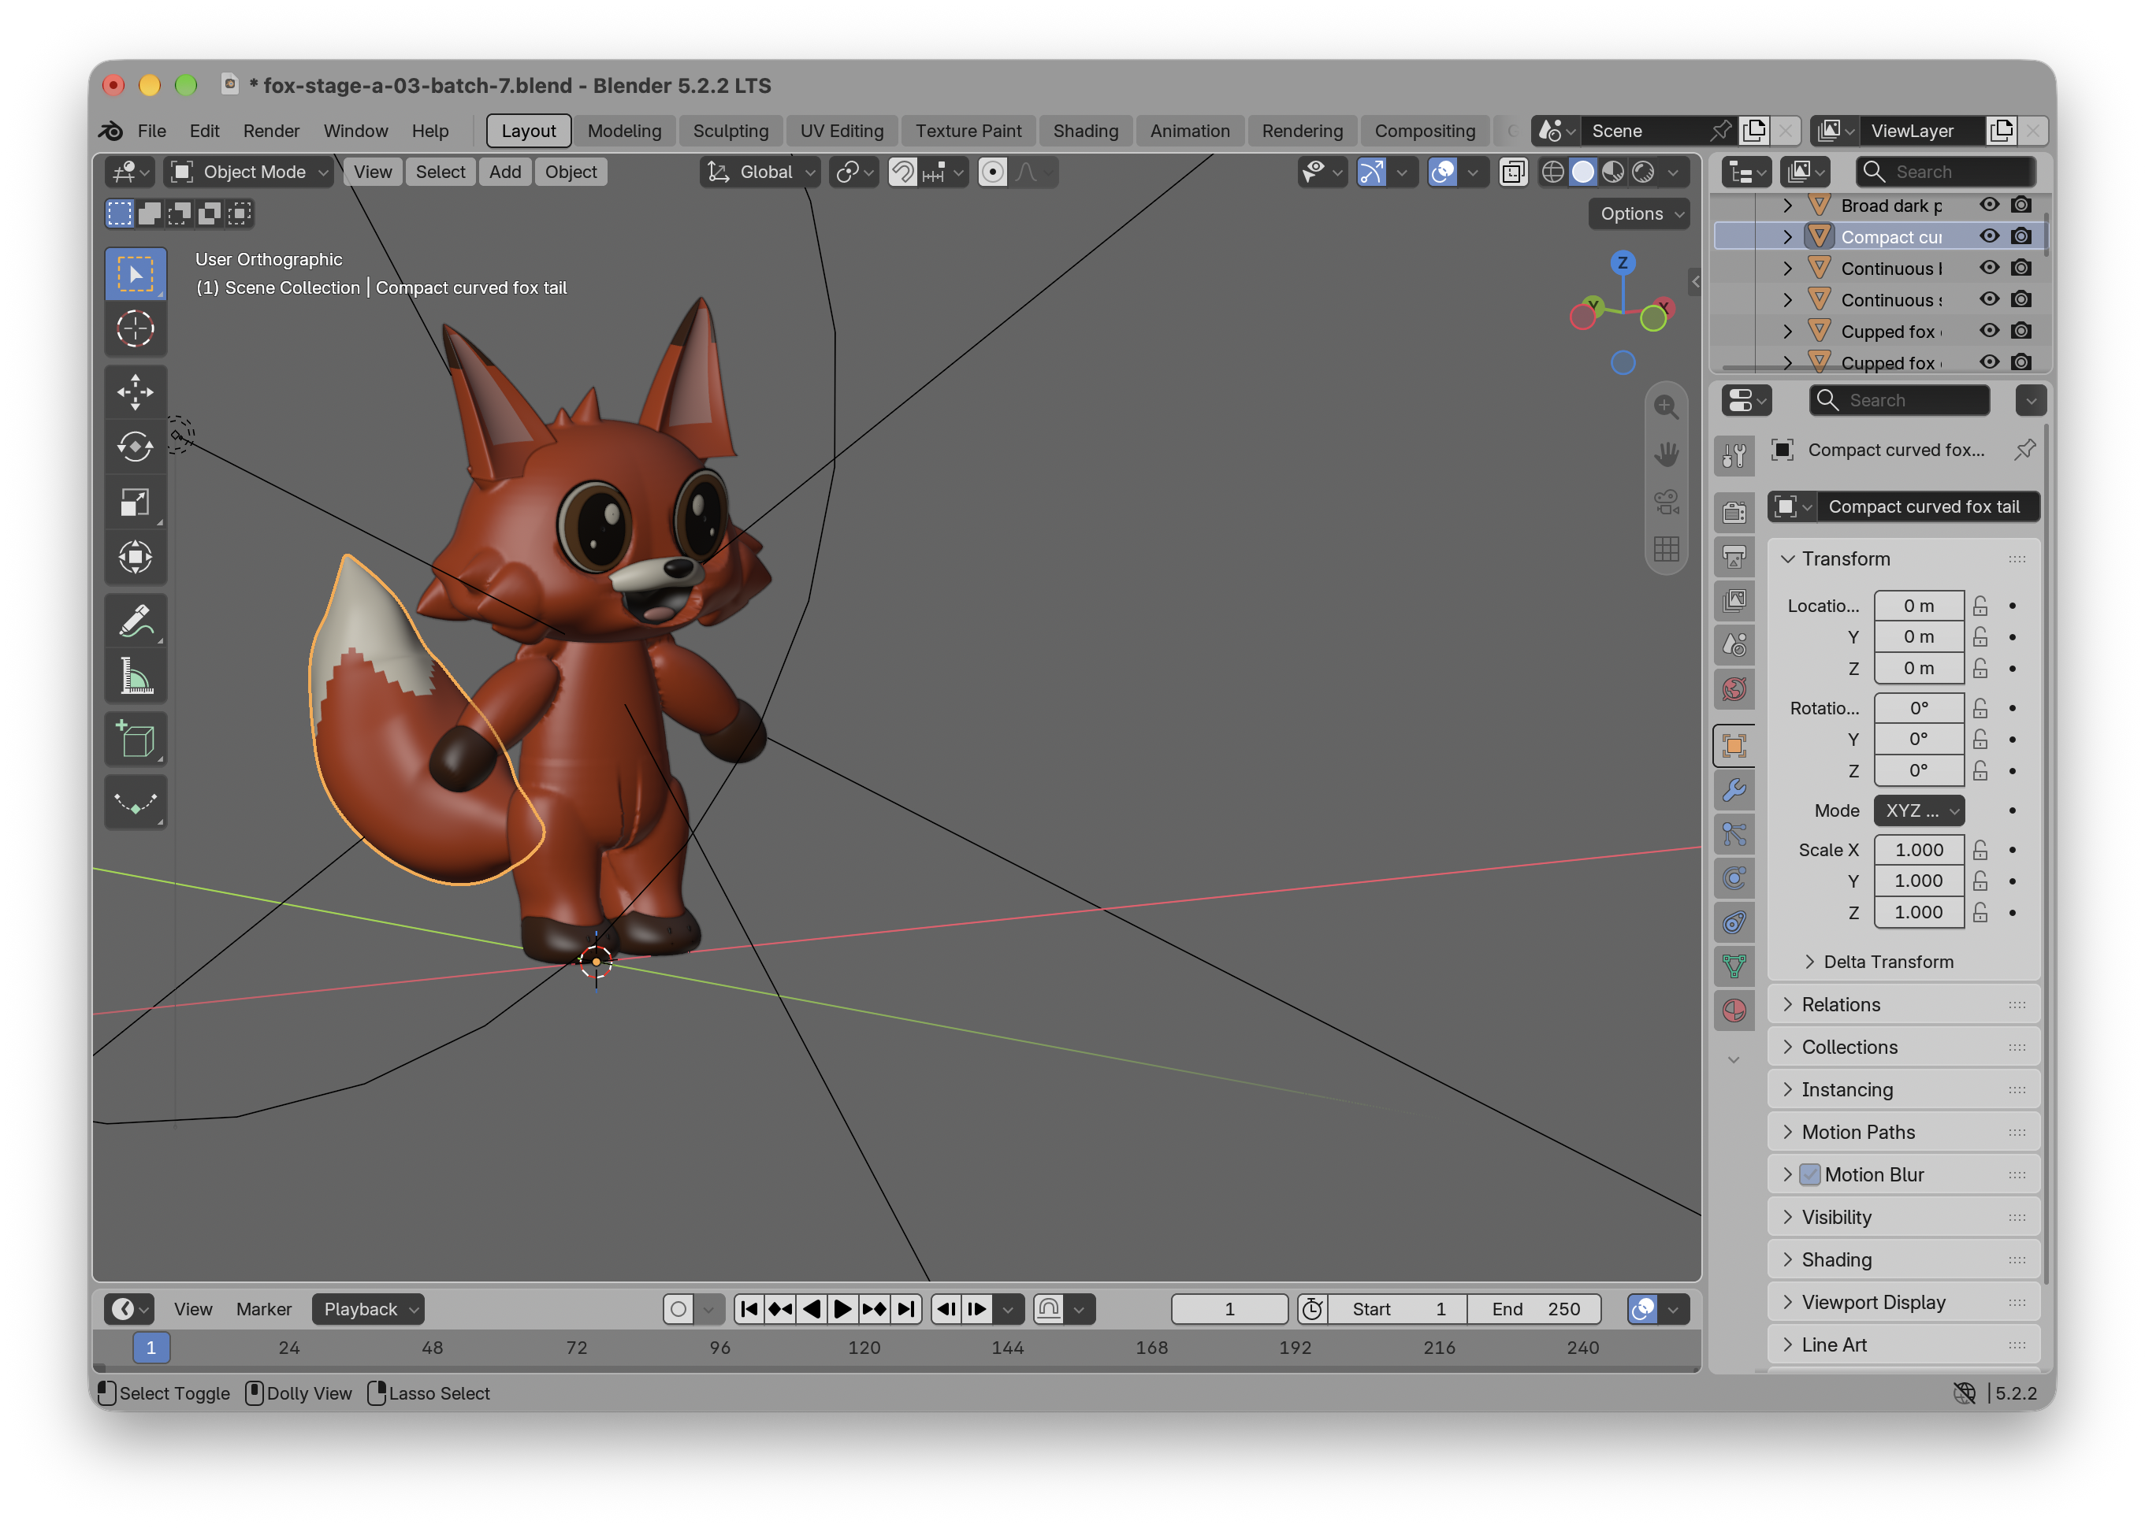Open the viewport Add menu
Image resolution: width=2145 pixels, height=1528 pixels.
pos(504,172)
